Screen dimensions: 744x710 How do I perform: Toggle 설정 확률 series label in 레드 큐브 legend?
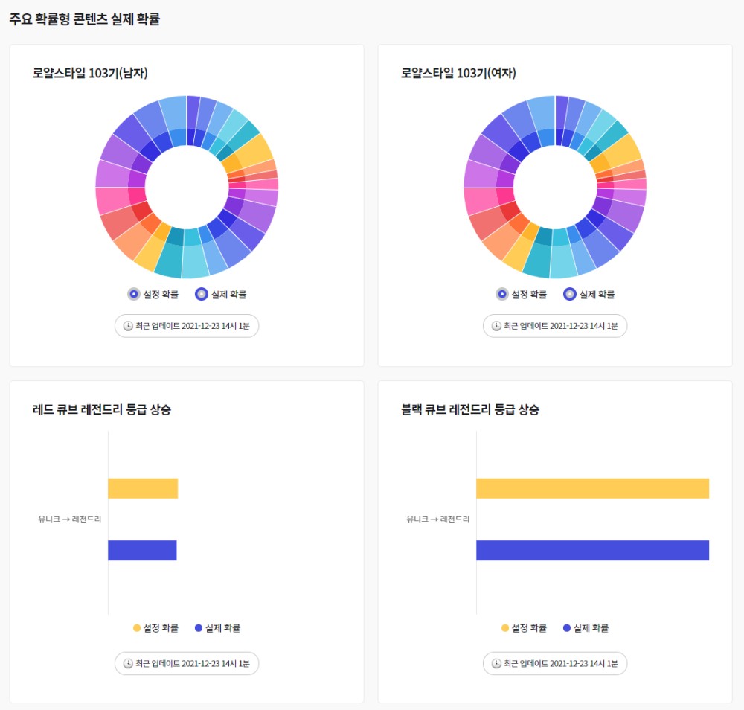pos(161,628)
